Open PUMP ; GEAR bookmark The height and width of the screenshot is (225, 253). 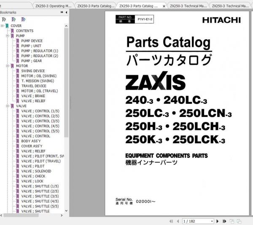[x=32, y=61]
